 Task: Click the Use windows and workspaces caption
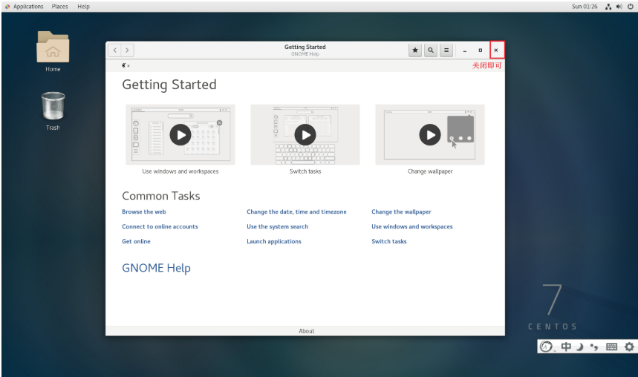pyautogui.click(x=180, y=171)
